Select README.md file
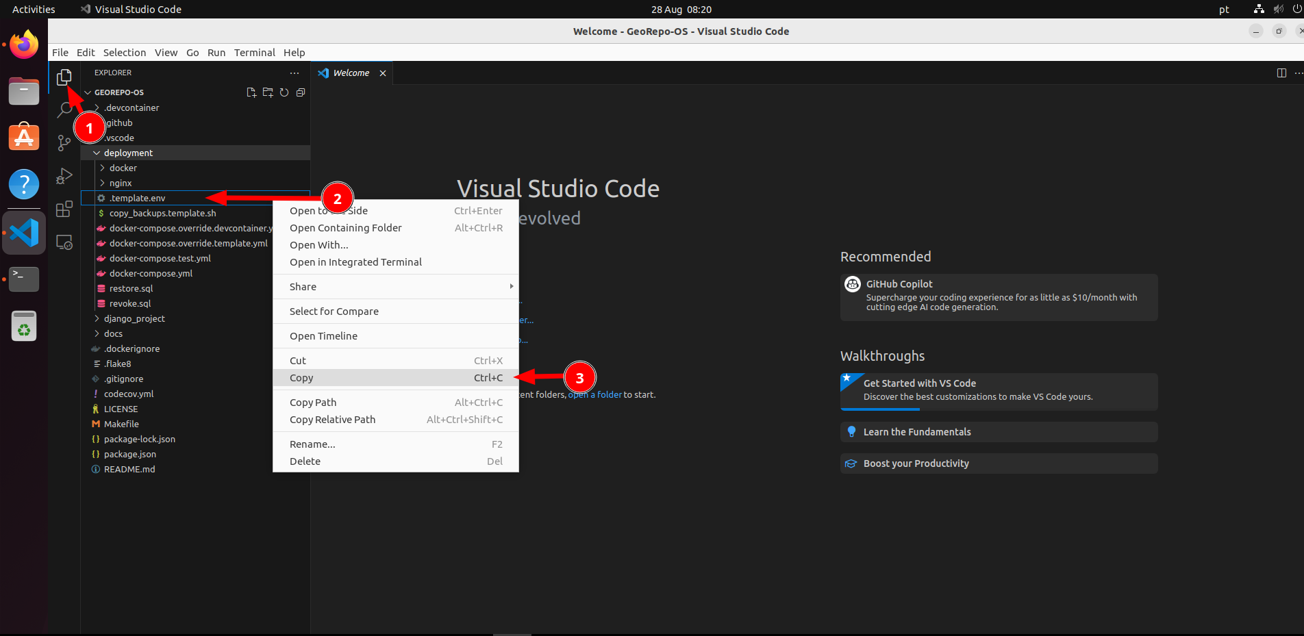 [129, 469]
